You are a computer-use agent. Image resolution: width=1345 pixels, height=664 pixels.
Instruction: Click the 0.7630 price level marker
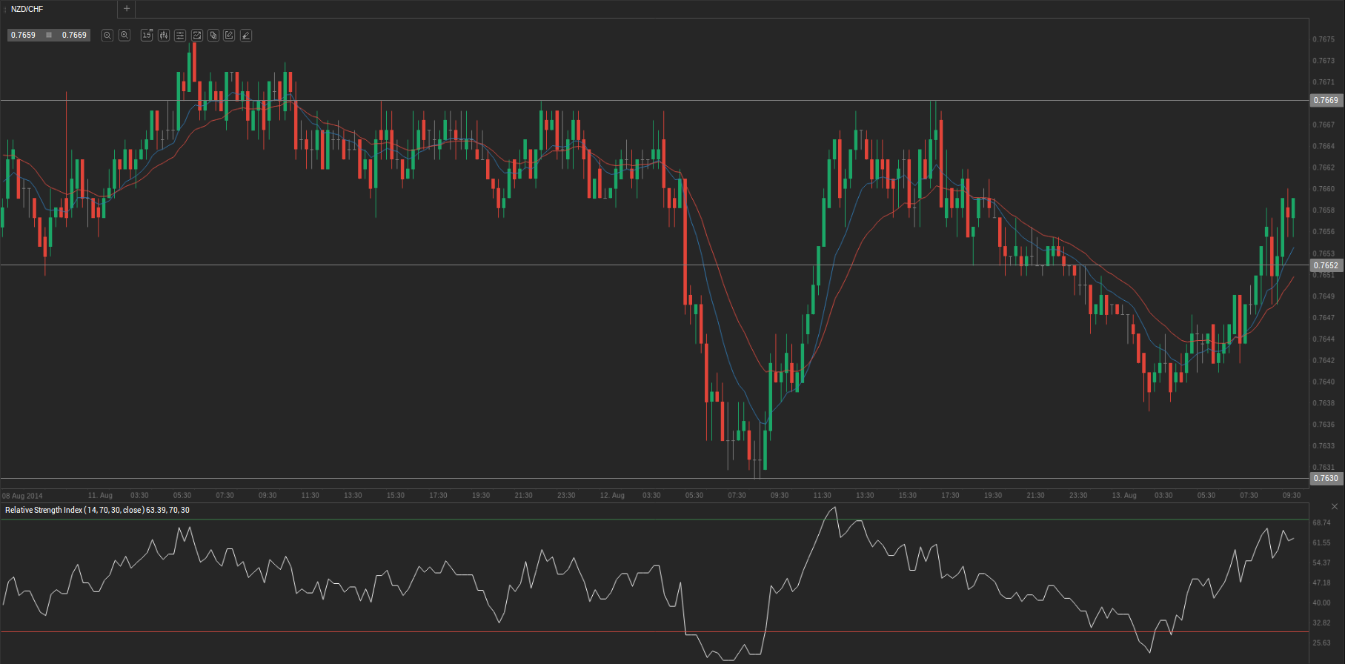(x=1326, y=478)
